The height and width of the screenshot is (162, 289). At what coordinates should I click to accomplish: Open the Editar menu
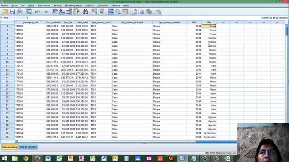tap(14, 5)
